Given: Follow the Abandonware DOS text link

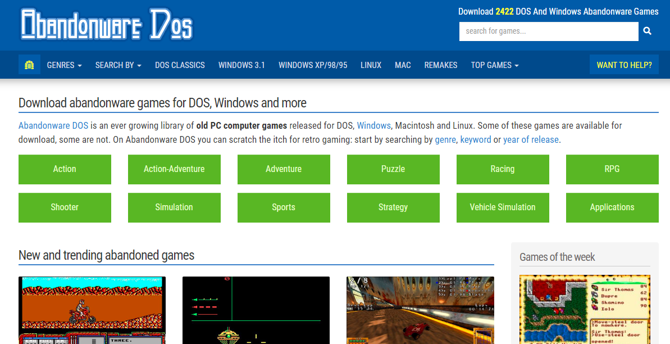Looking at the screenshot, I should click(x=53, y=126).
